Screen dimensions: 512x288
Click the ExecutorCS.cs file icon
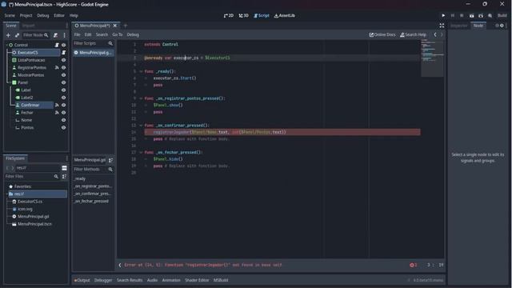click(14, 202)
